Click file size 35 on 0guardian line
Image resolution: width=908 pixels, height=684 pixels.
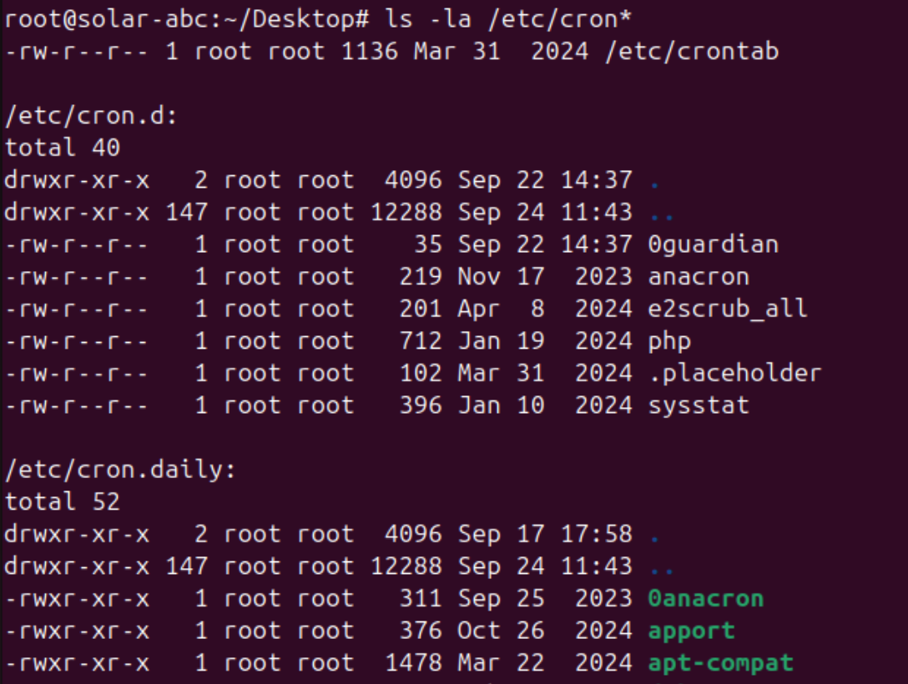tap(427, 244)
